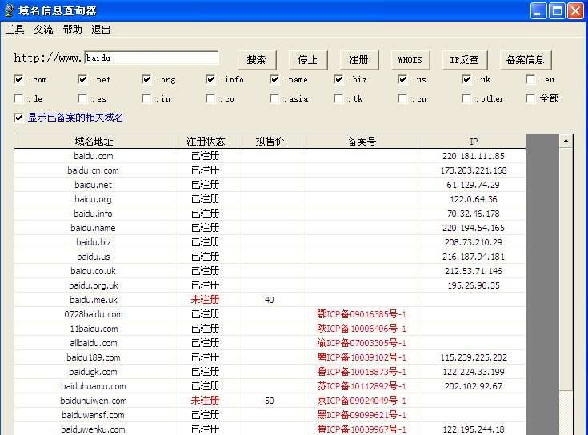The height and width of the screenshot is (435, 588).
Task: Open the 交流 menu
Action: (43, 30)
